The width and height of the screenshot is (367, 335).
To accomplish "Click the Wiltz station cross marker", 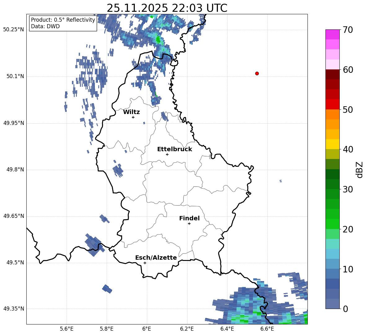I will [x=133, y=117].
